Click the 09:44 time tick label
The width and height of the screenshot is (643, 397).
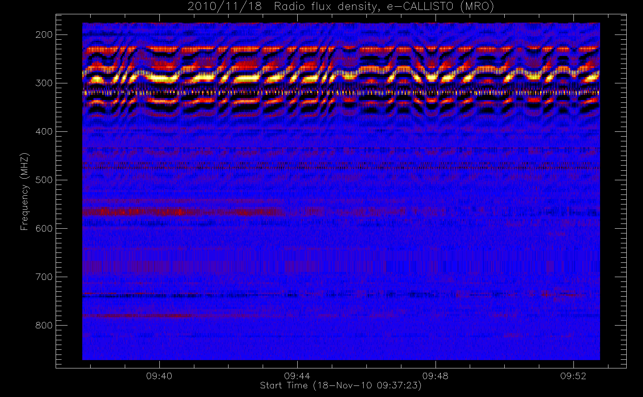coord(297,376)
